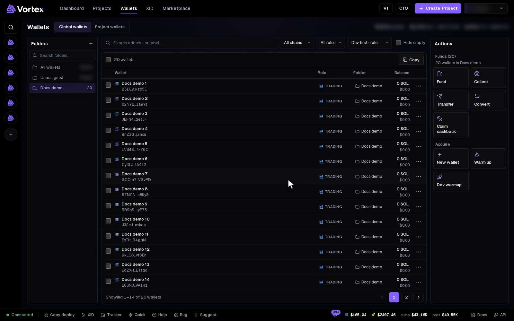Create a New wallet
The image size is (514, 321).
[451, 159]
